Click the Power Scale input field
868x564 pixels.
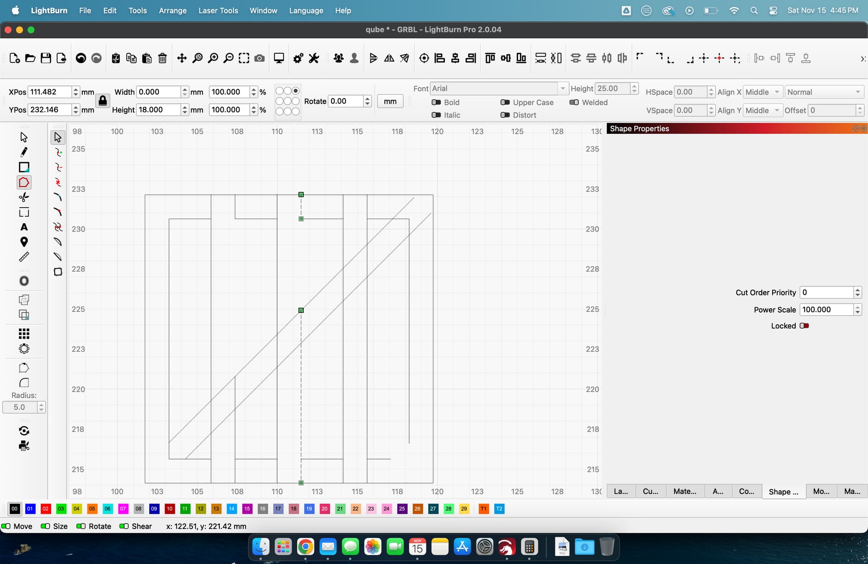(826, 310)
